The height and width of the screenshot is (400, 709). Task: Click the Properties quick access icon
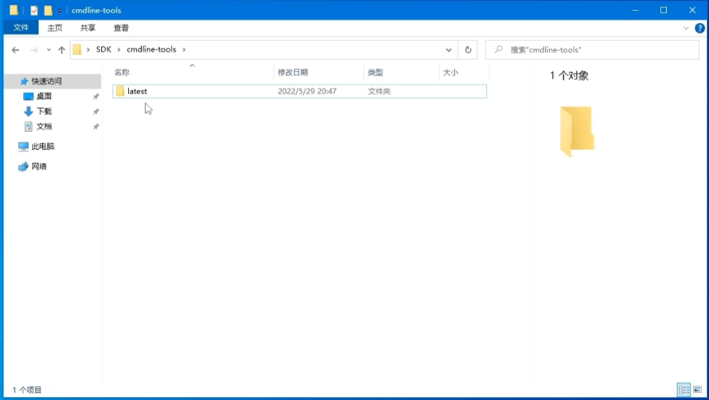34,10
